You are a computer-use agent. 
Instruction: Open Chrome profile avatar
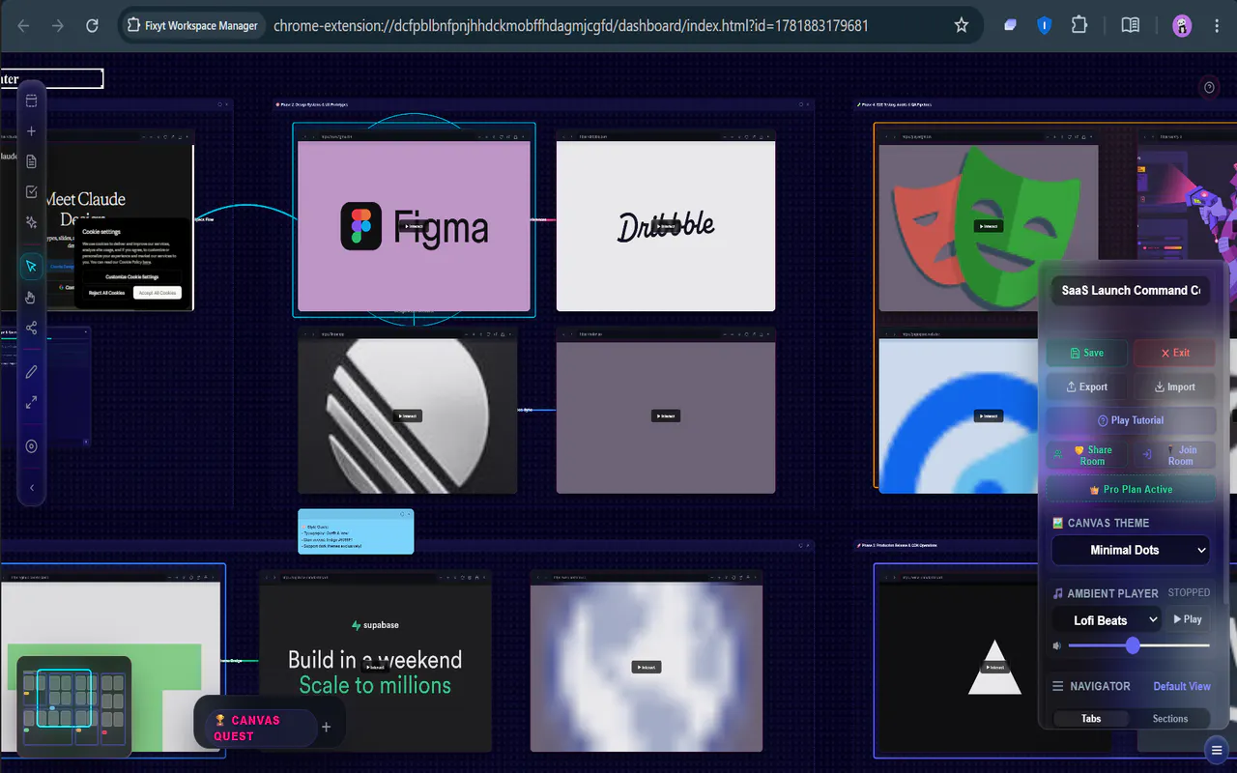click(1182, 26)
